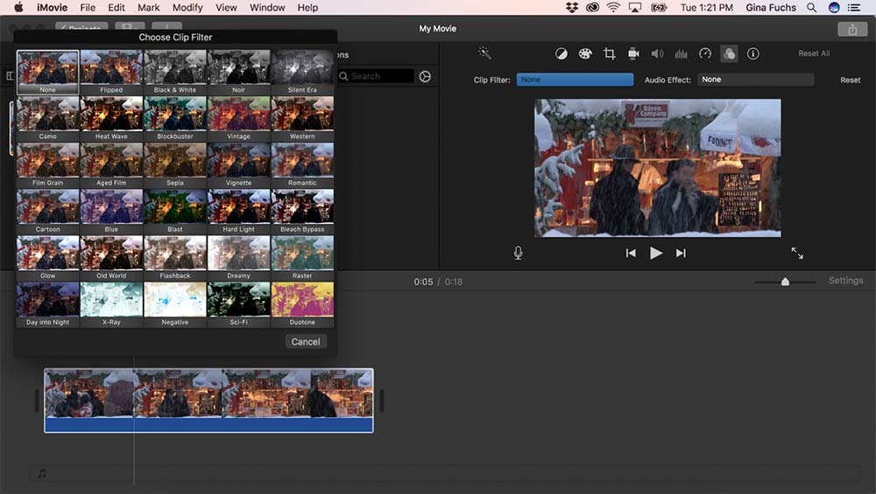Select the Blockbuster filter
The height and width of the screenshot is (494, 876).
pos(175,118)
